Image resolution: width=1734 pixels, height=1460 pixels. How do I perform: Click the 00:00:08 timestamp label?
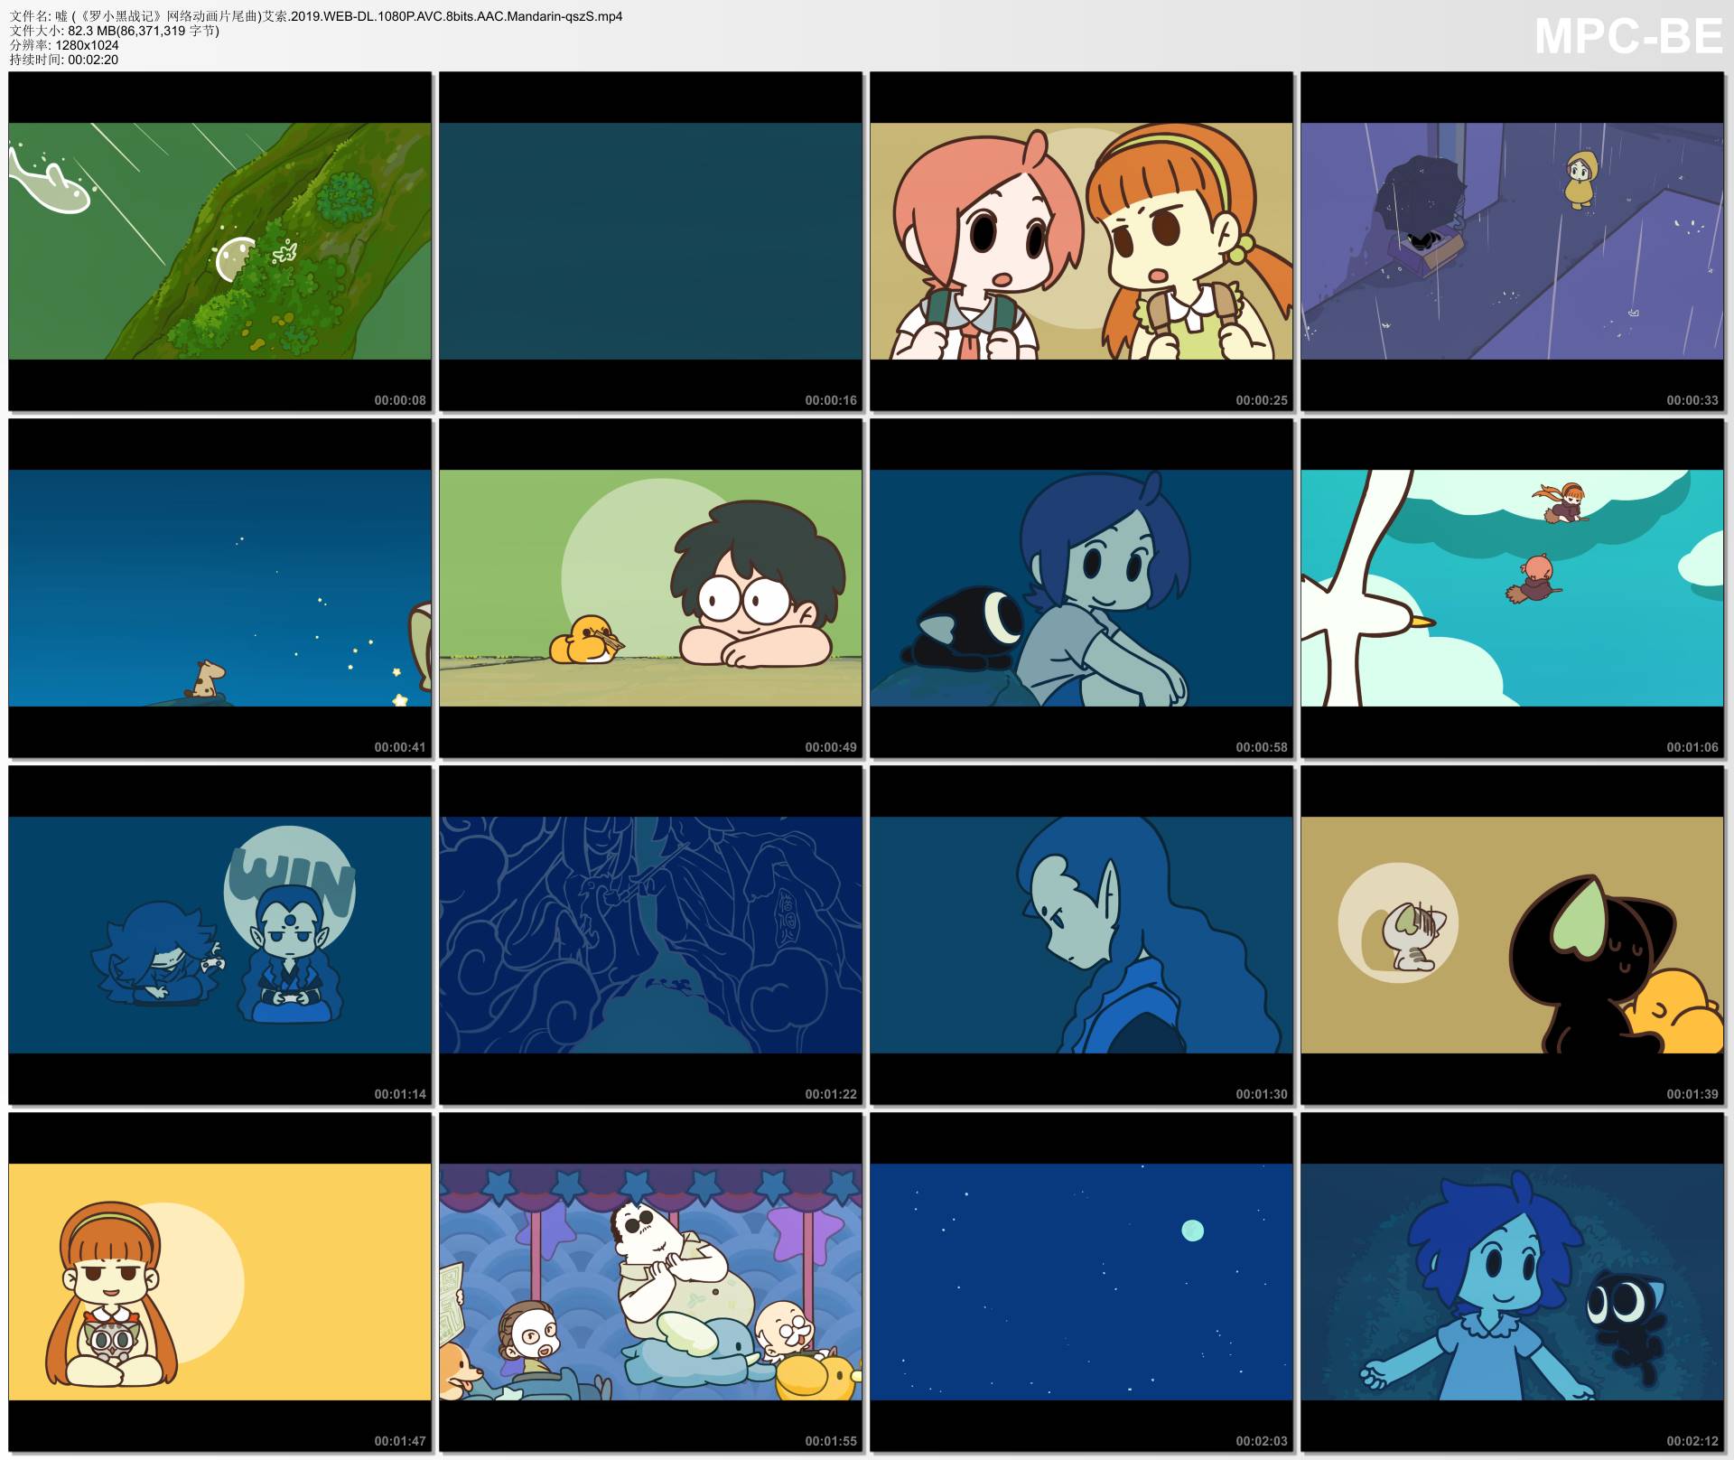[400, 400]
